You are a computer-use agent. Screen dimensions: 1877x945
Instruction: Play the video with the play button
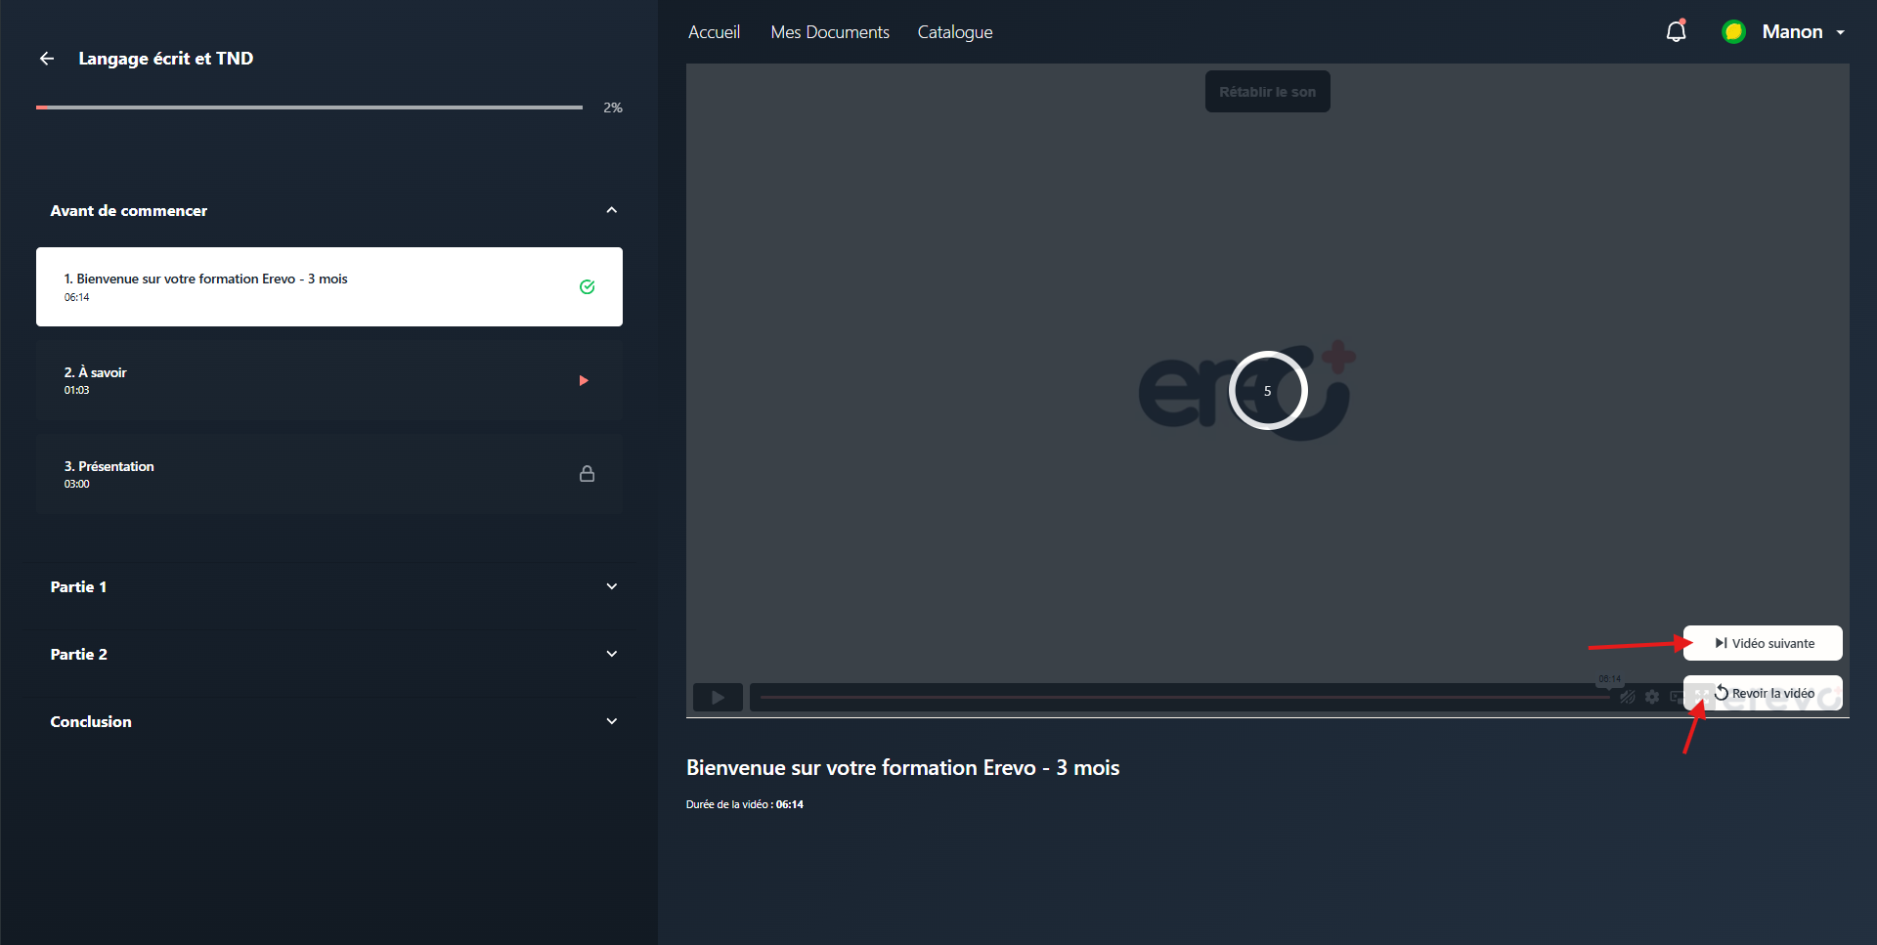coord(718,697)
